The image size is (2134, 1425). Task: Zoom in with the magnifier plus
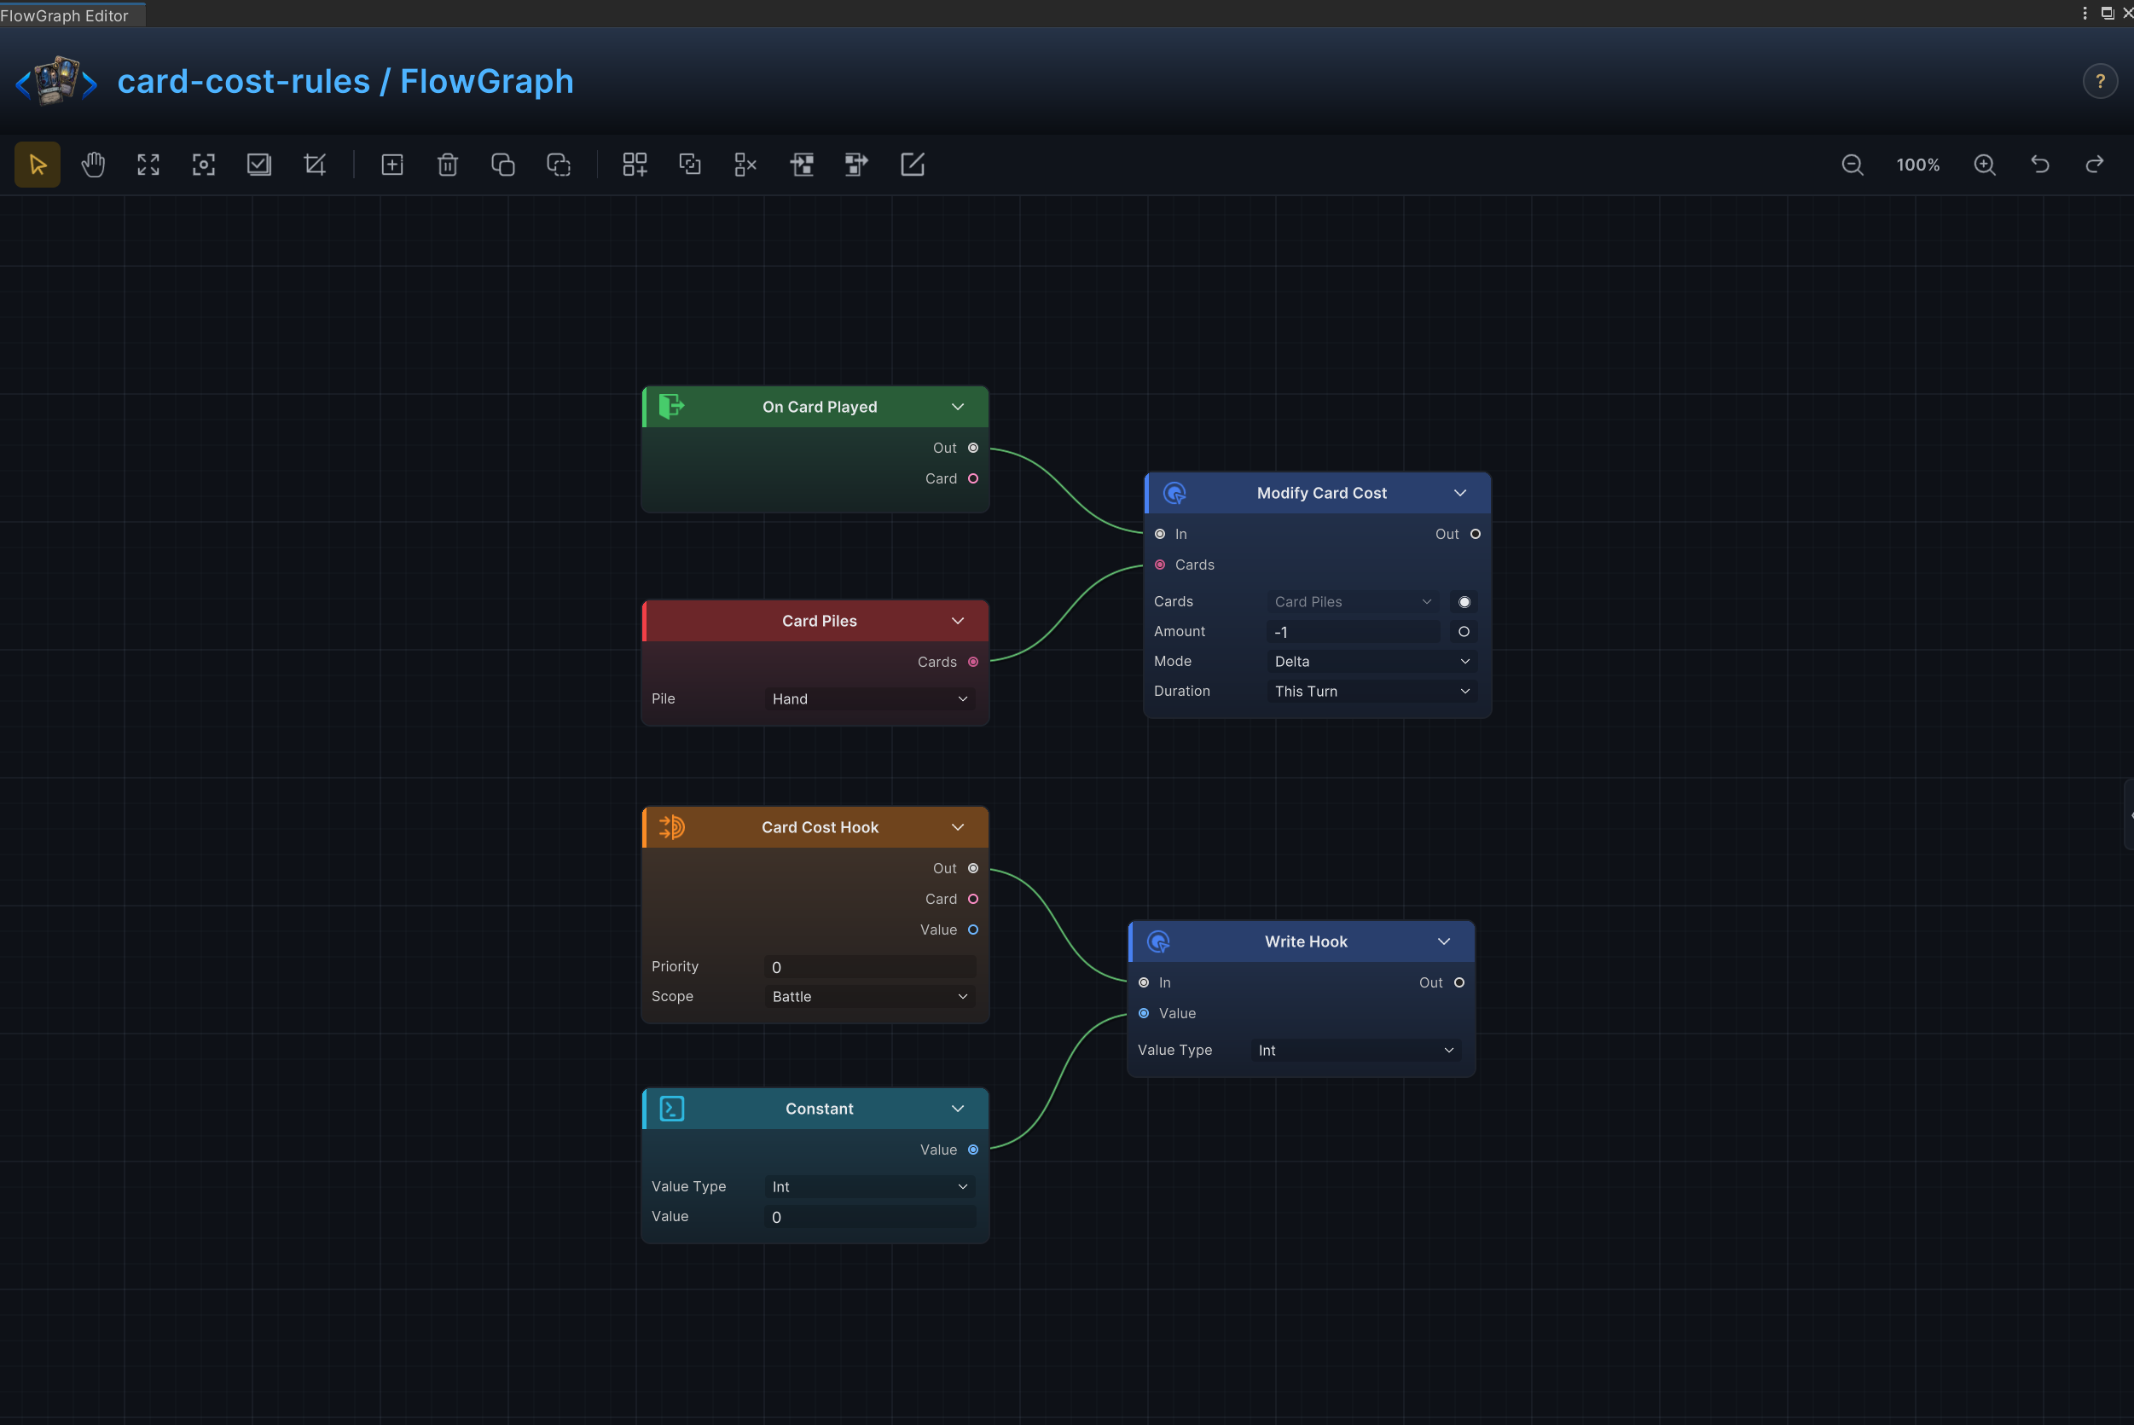pos(1985,165)
